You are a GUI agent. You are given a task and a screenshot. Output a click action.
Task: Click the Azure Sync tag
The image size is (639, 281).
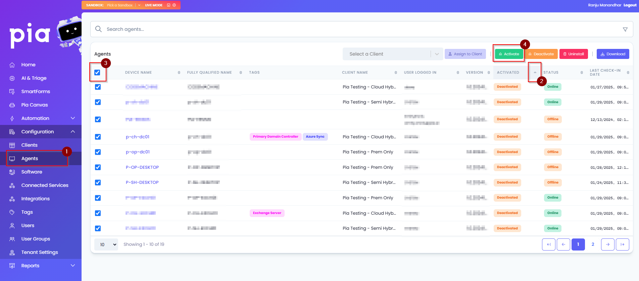[315, 137]
